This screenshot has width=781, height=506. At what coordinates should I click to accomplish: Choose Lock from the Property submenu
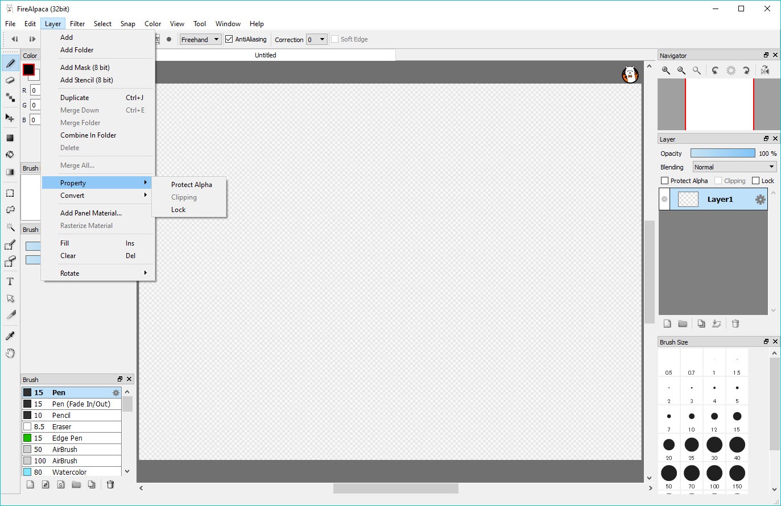tap(178, 210)
